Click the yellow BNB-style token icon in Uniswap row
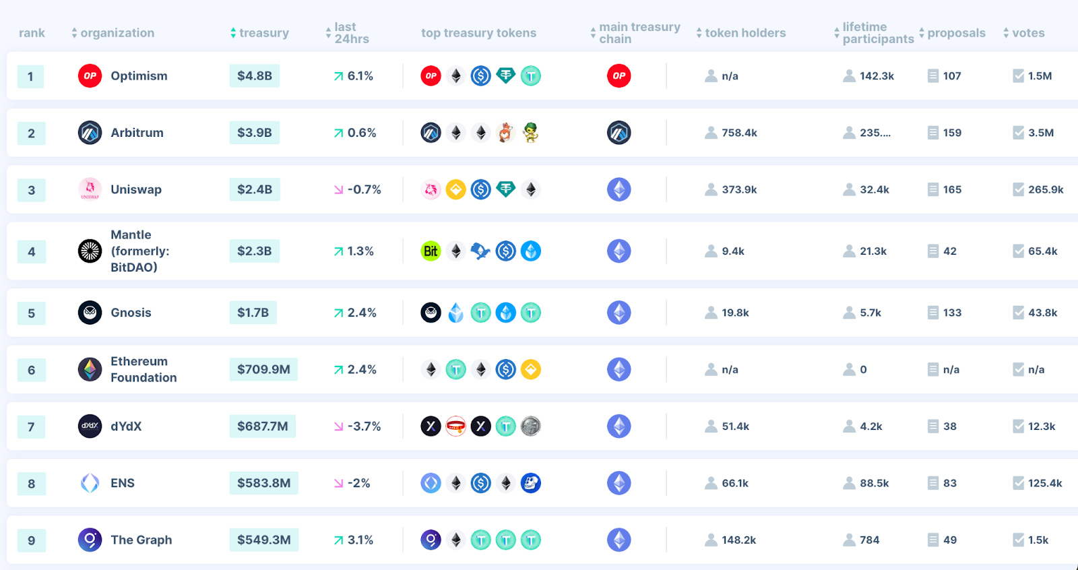1078x570 pixels. click(x=455, y=189)
